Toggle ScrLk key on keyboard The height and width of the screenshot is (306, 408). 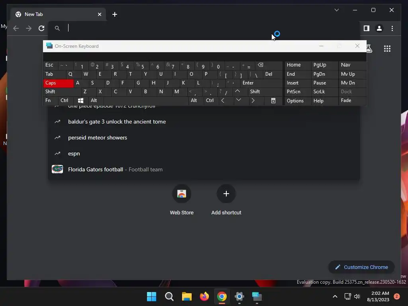tap(324, 92)
